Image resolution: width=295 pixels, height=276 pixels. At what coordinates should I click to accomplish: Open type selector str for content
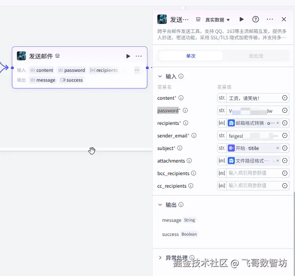point(222,98)
